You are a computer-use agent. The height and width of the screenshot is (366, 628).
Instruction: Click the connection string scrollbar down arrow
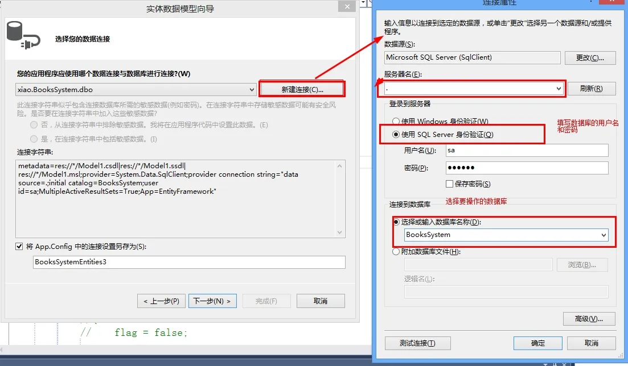pyautogui.click(x=340, y=232)
